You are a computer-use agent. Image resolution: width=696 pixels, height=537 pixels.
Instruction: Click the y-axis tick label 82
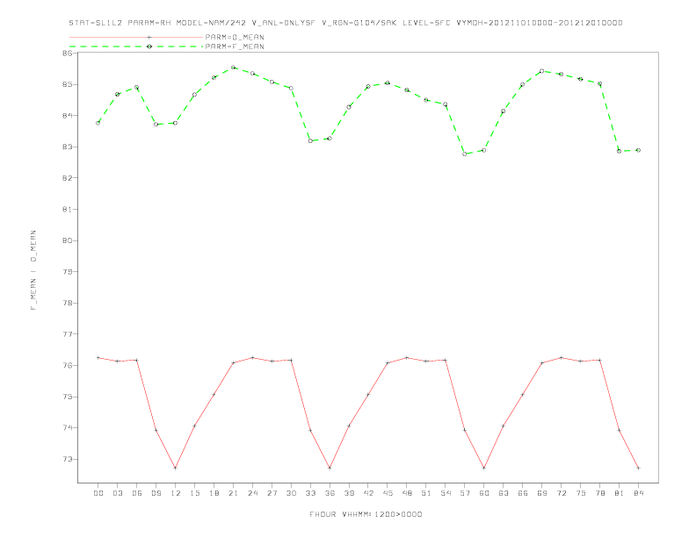point(68,178)
